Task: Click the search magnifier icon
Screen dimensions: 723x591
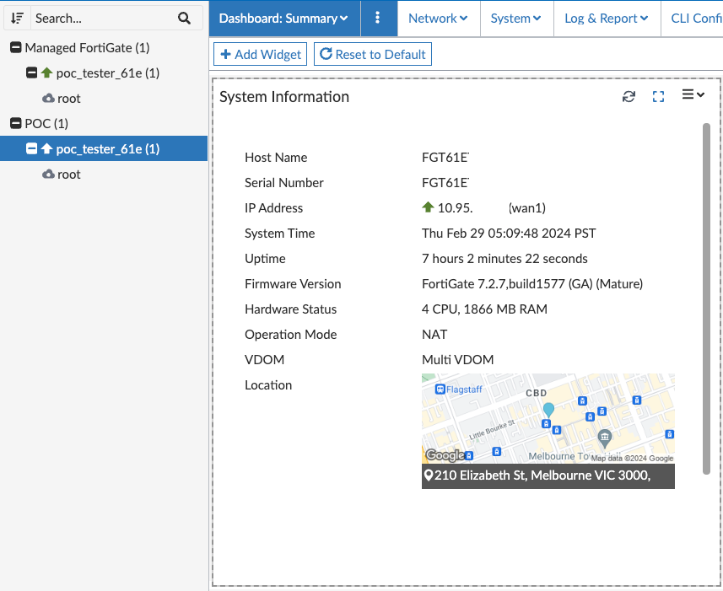Action: [185, 18]
